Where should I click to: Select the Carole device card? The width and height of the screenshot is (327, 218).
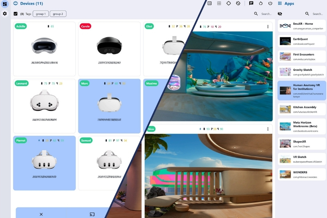click(x=109, y=49)
